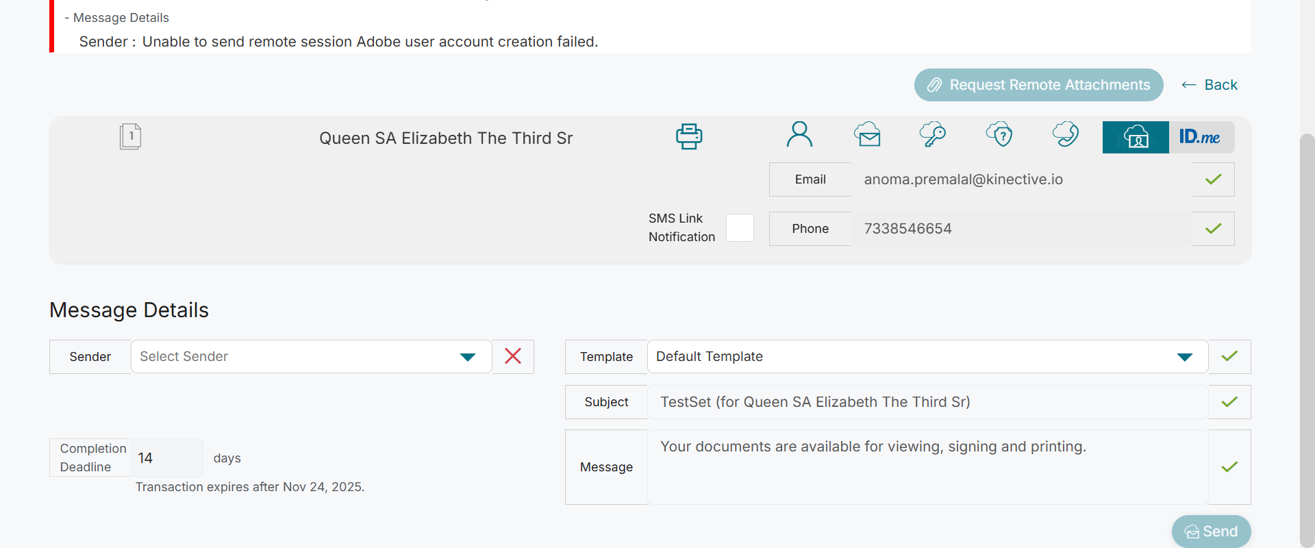Enable the SMS Link Notification checkbox
This screenshot has width=1315, height=548.
coord(740,227)
